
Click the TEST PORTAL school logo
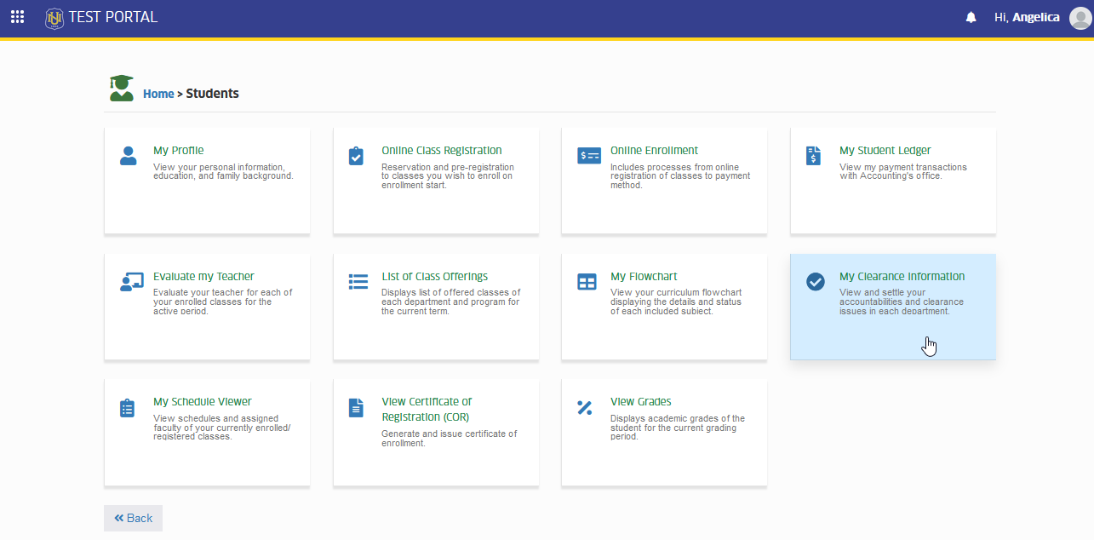[54, 17]
